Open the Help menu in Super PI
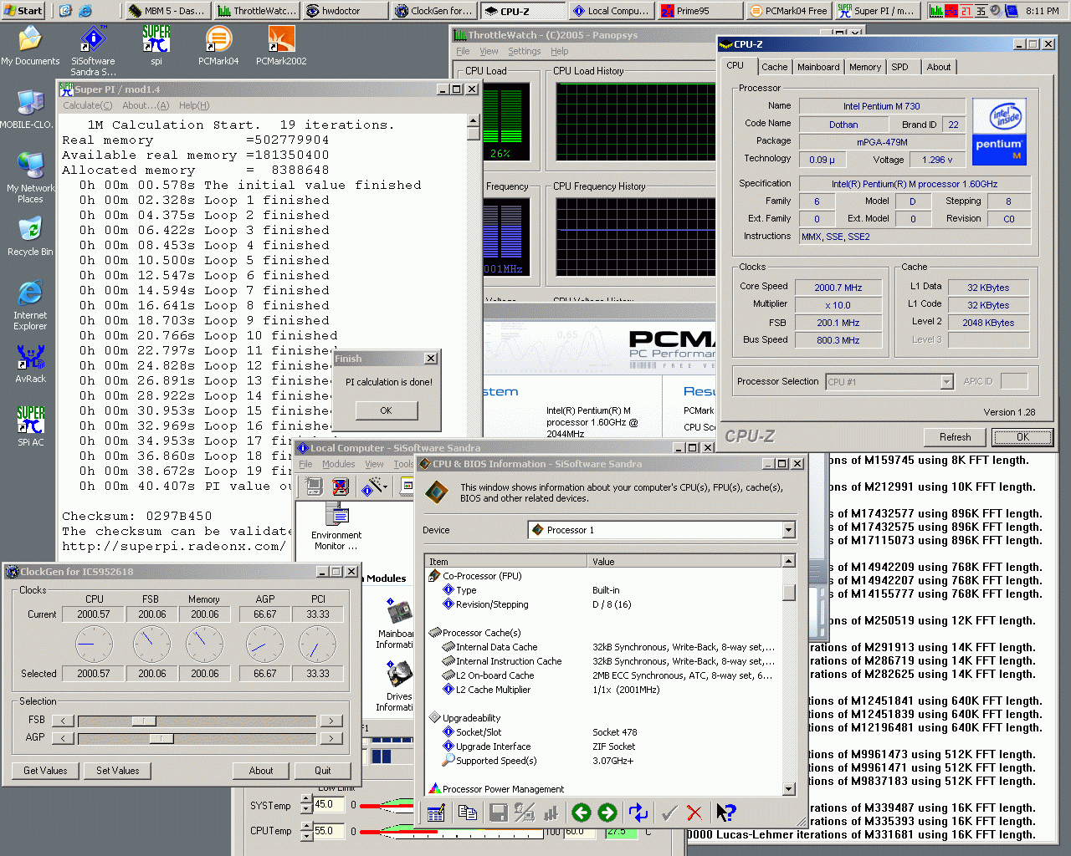This screenshot has width=1071, height=856. pos(194,105)
